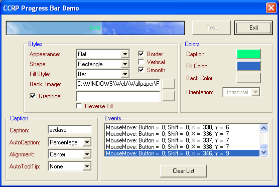Click the disabled Test button
Screen dimensions: 279x187
212,28
